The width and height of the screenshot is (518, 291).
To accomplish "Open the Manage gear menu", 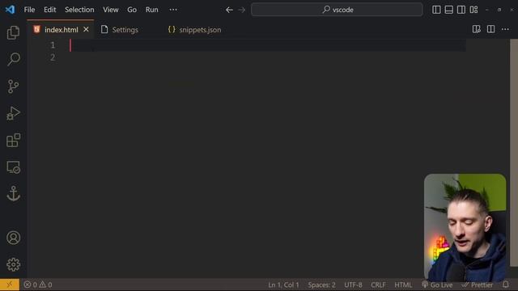I will pyautogui.click(x=13, y=264).
